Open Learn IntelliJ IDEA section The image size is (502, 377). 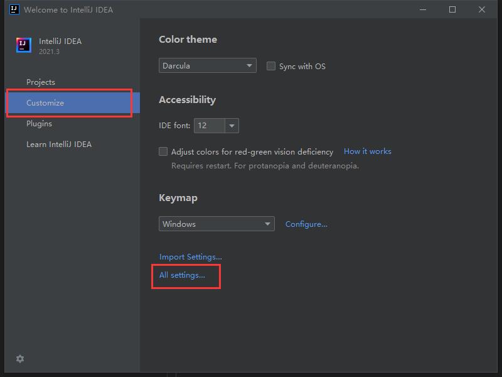[x=59, y=145]
